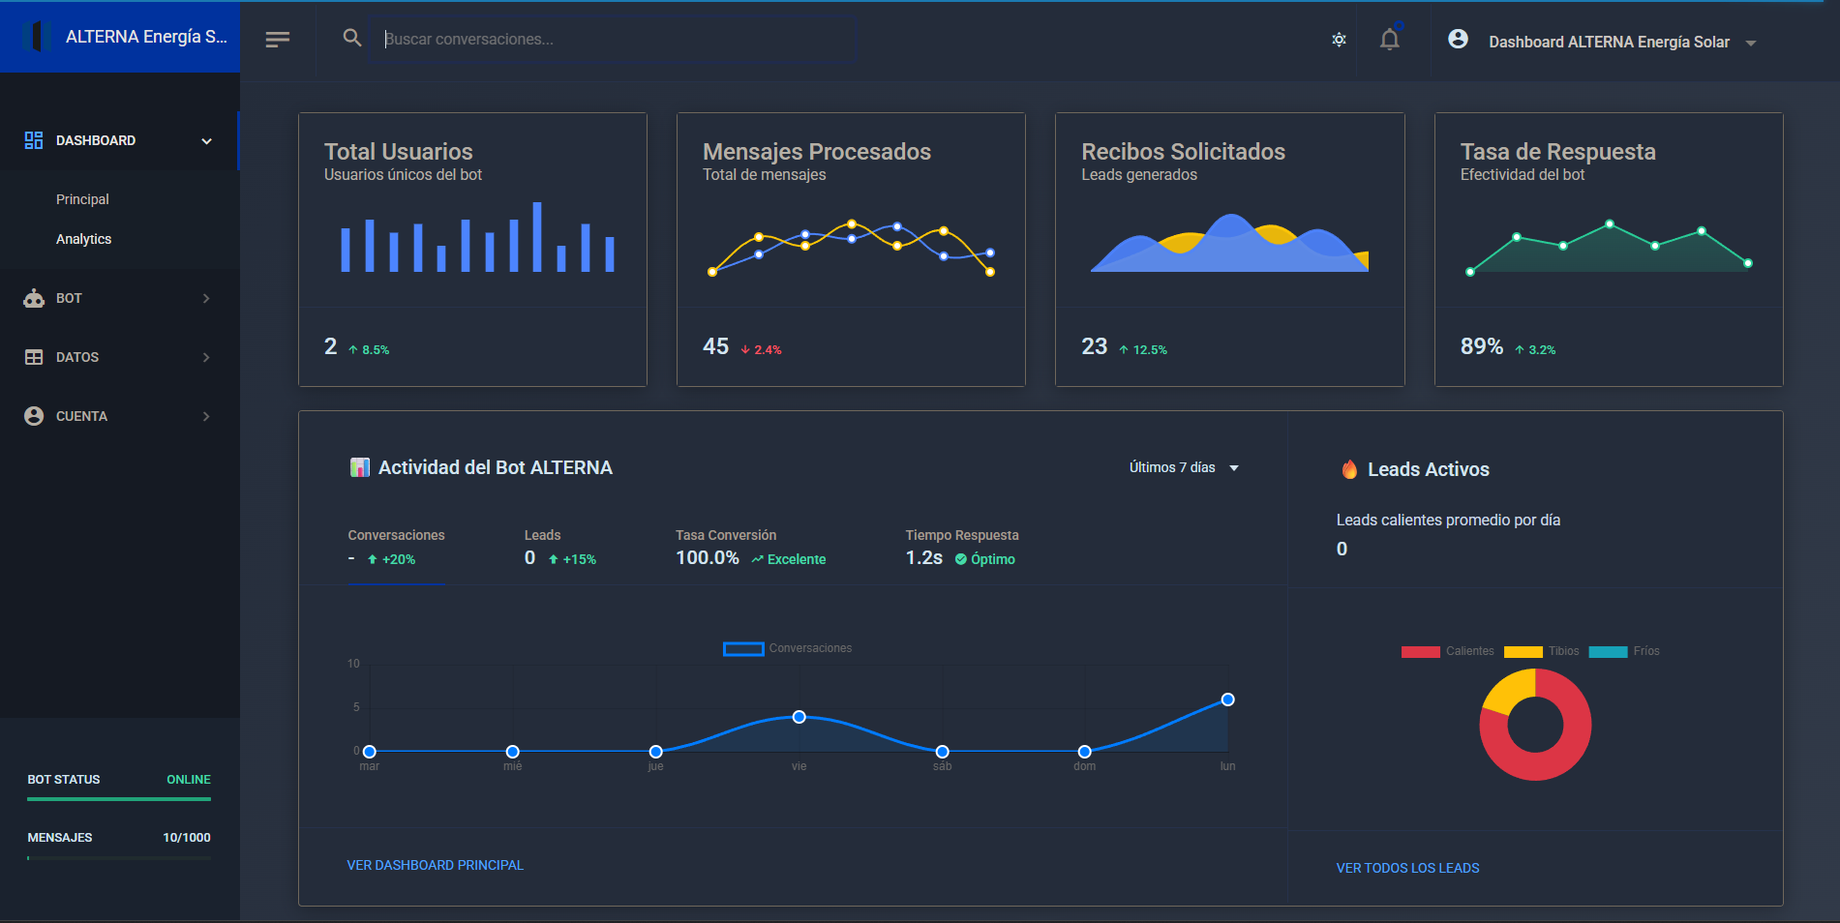The width and height of the screenshot is (1840, 923).
Task: Click the Cuenta account icon in the sidebar
Action: click(x=33, y=416)
